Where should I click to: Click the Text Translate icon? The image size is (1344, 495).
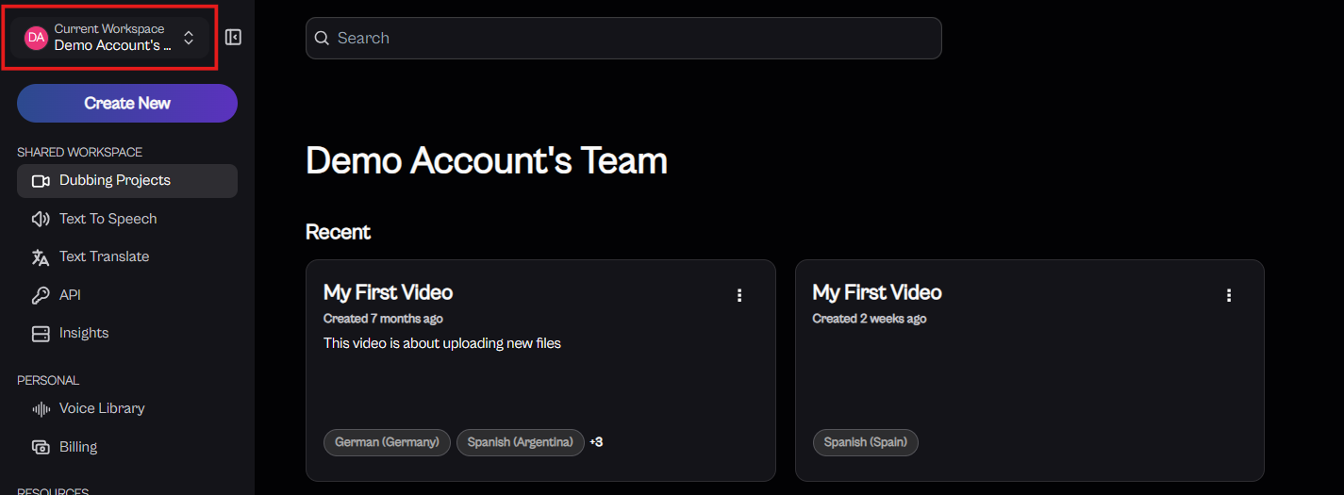(x=41, y=257)
